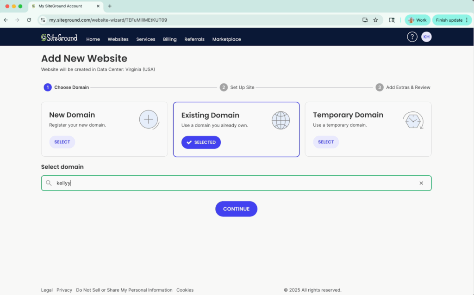Open the Privacy link in the footer
Viewport: 474px width, 295px height.
pyautogui.click(x=64, y=290)
